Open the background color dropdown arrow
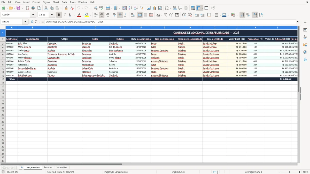This screenshot has width=310, height=174. point(90,15)
